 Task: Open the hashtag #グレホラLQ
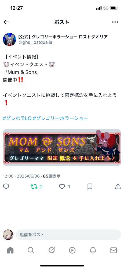[17, 118]
